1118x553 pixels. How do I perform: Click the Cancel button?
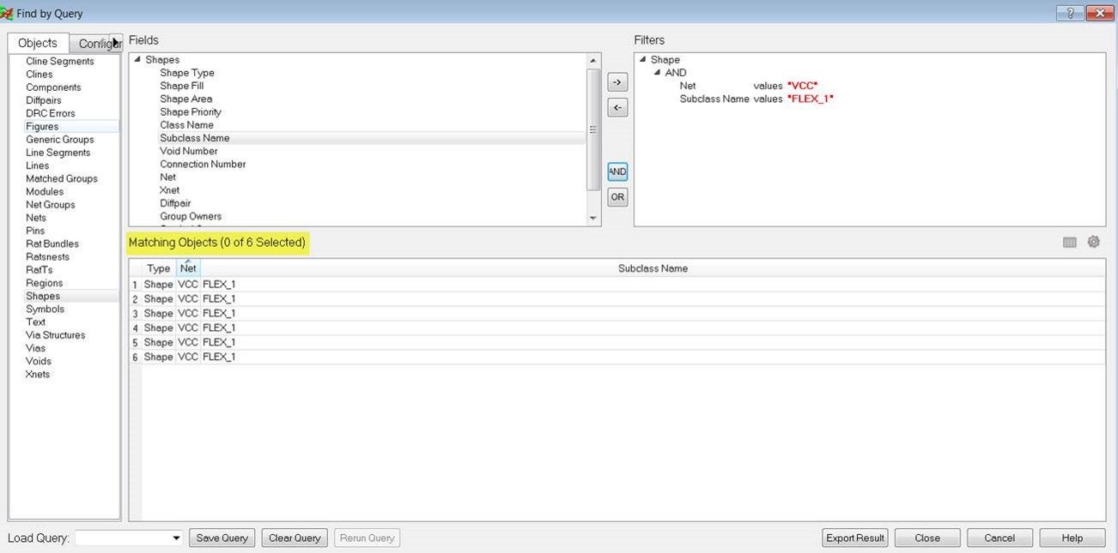point(1000,538)
